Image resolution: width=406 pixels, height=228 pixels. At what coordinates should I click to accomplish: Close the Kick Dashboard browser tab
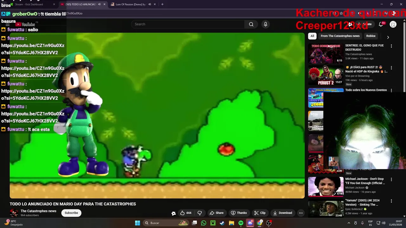pyautogui.click(x=54, y=4)
